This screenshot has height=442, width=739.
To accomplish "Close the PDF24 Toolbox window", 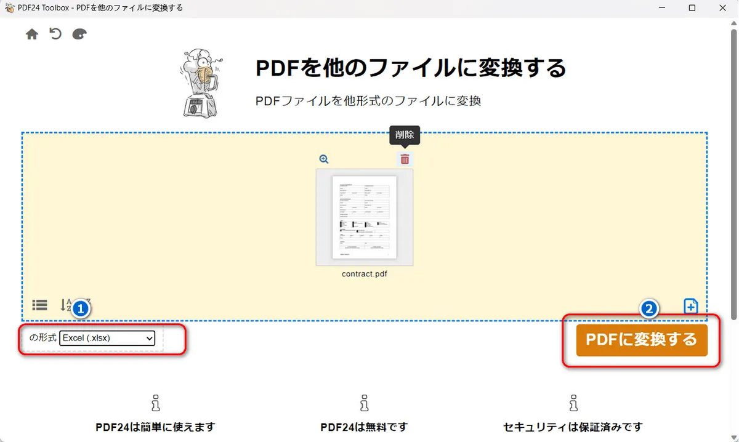I will pyautogui.click(x=724, y=8).
